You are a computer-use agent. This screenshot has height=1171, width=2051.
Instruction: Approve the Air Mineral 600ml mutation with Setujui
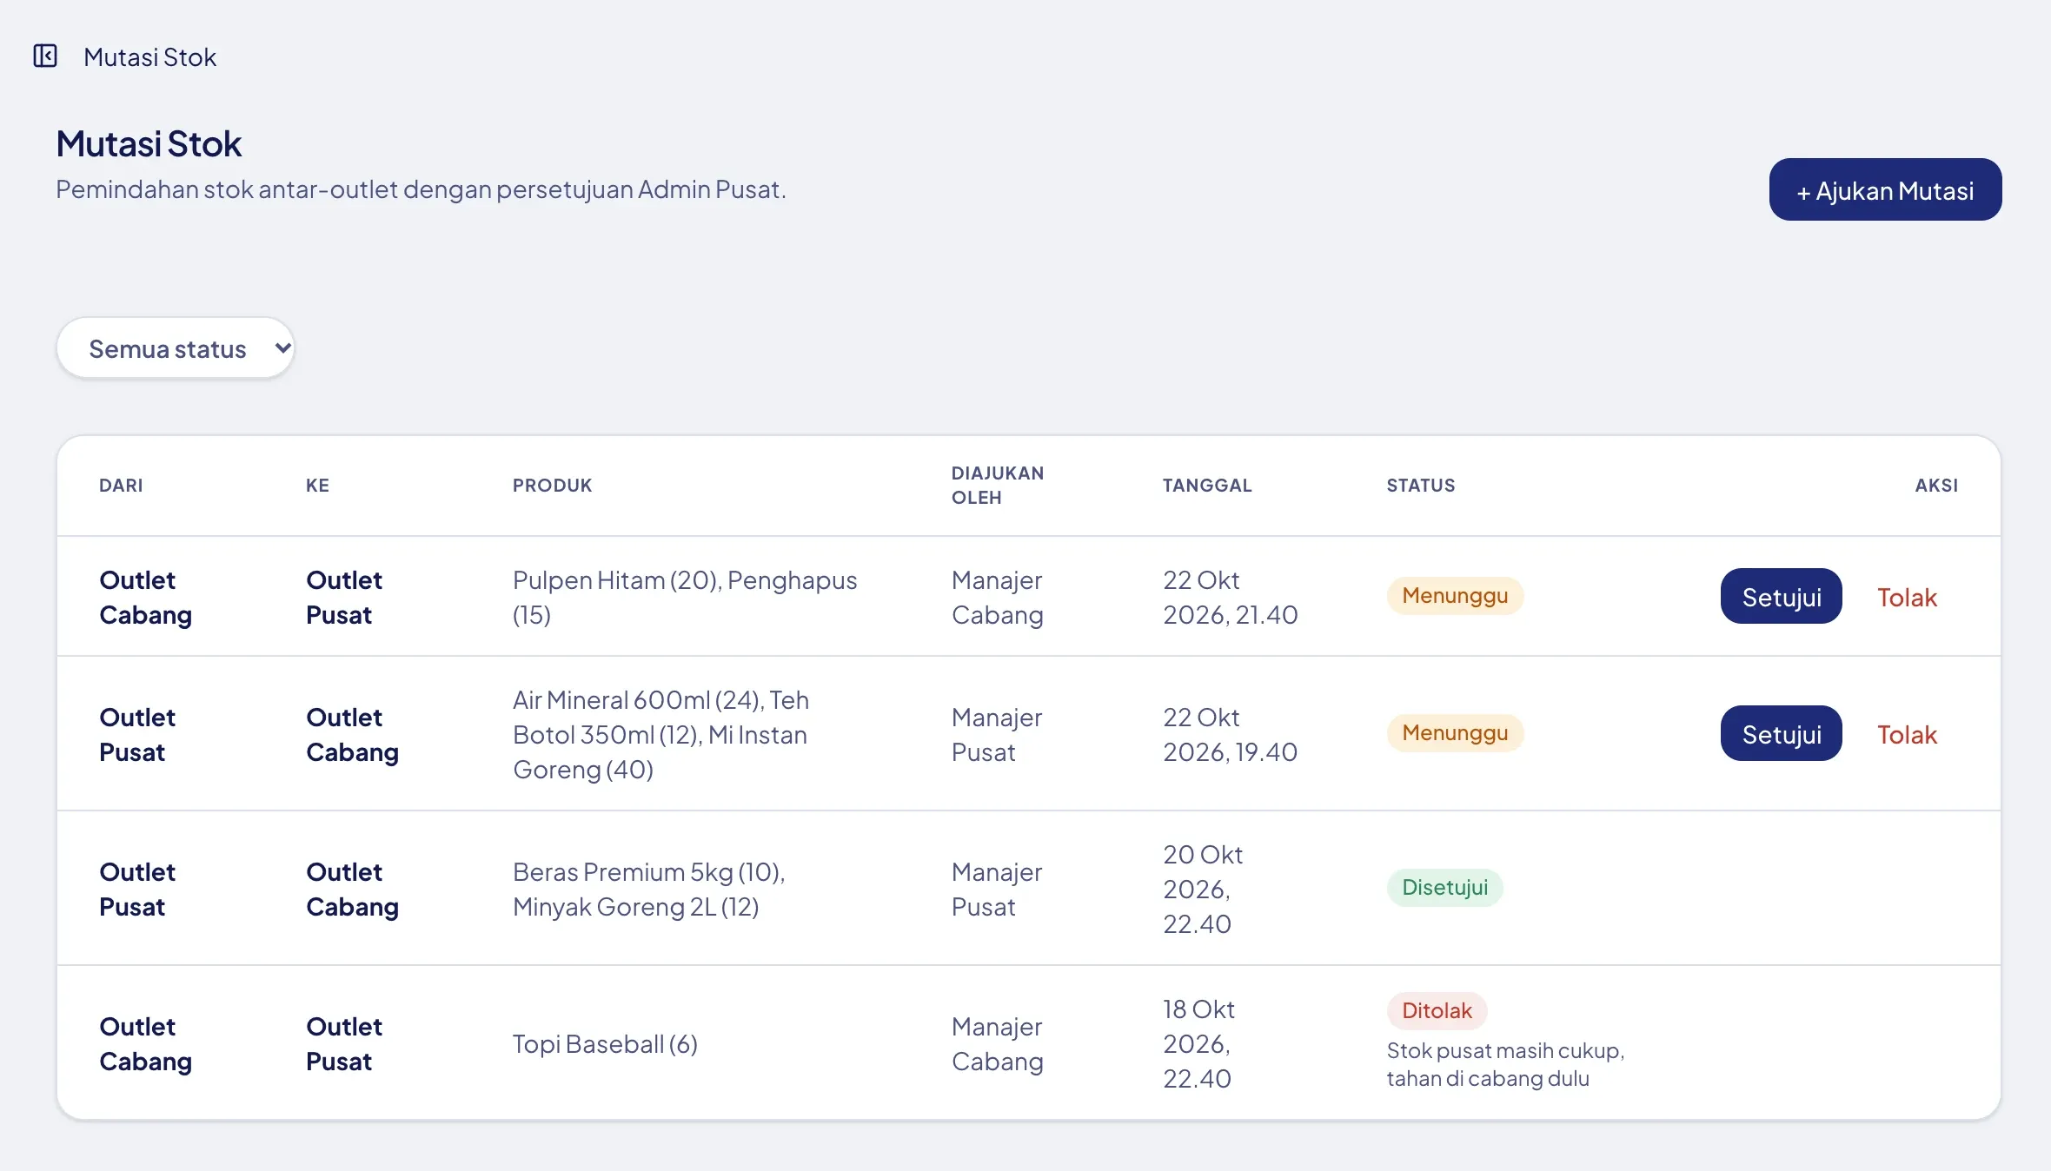click(x=1781, y=734)
